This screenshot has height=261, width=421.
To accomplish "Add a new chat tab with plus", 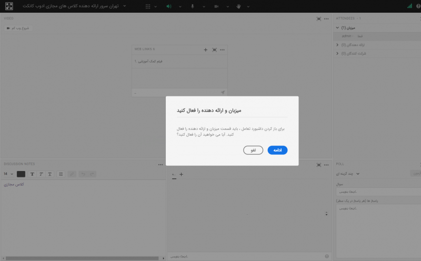I will 181,174.
